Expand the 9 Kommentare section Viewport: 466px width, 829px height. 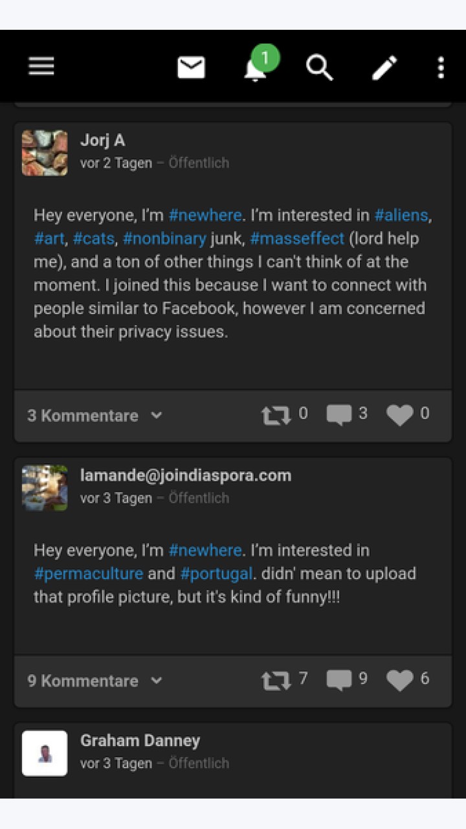point(94,681)
